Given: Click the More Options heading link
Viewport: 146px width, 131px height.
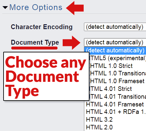Looking at the screenshot, I should point(36,7).
